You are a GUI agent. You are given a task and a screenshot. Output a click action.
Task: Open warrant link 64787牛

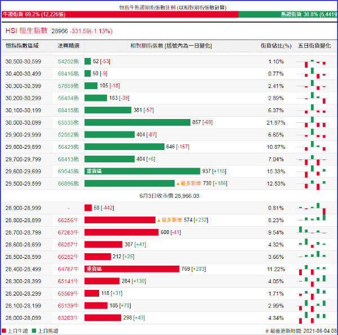pos(68,269)
